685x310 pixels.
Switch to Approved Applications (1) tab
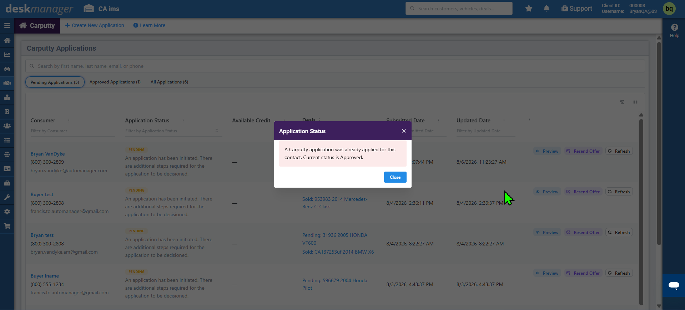(x=115, y=82)
